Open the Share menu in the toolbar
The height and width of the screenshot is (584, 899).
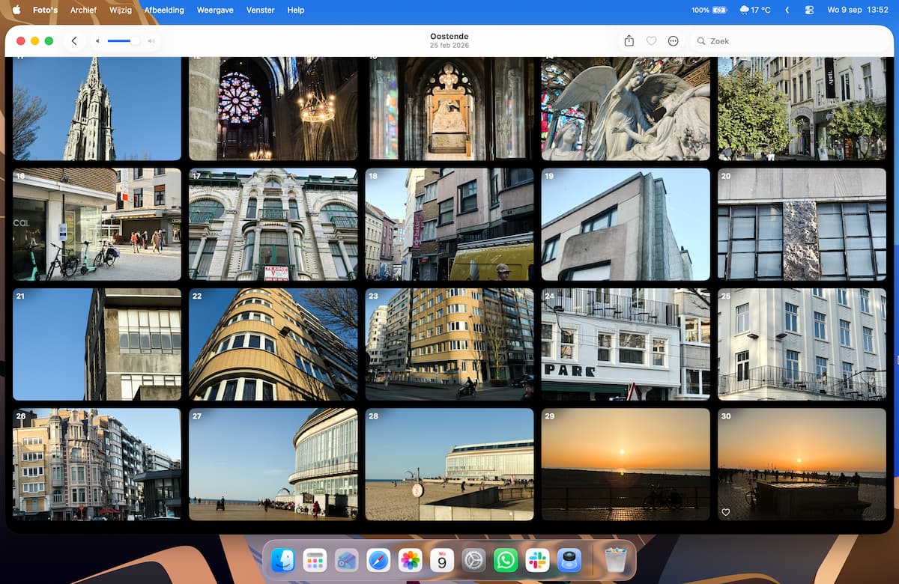click(629, 41)
